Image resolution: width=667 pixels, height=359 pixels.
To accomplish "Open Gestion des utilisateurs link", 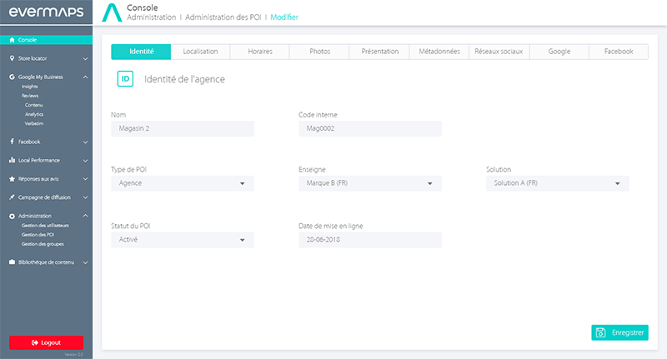I will coord(46,227).
